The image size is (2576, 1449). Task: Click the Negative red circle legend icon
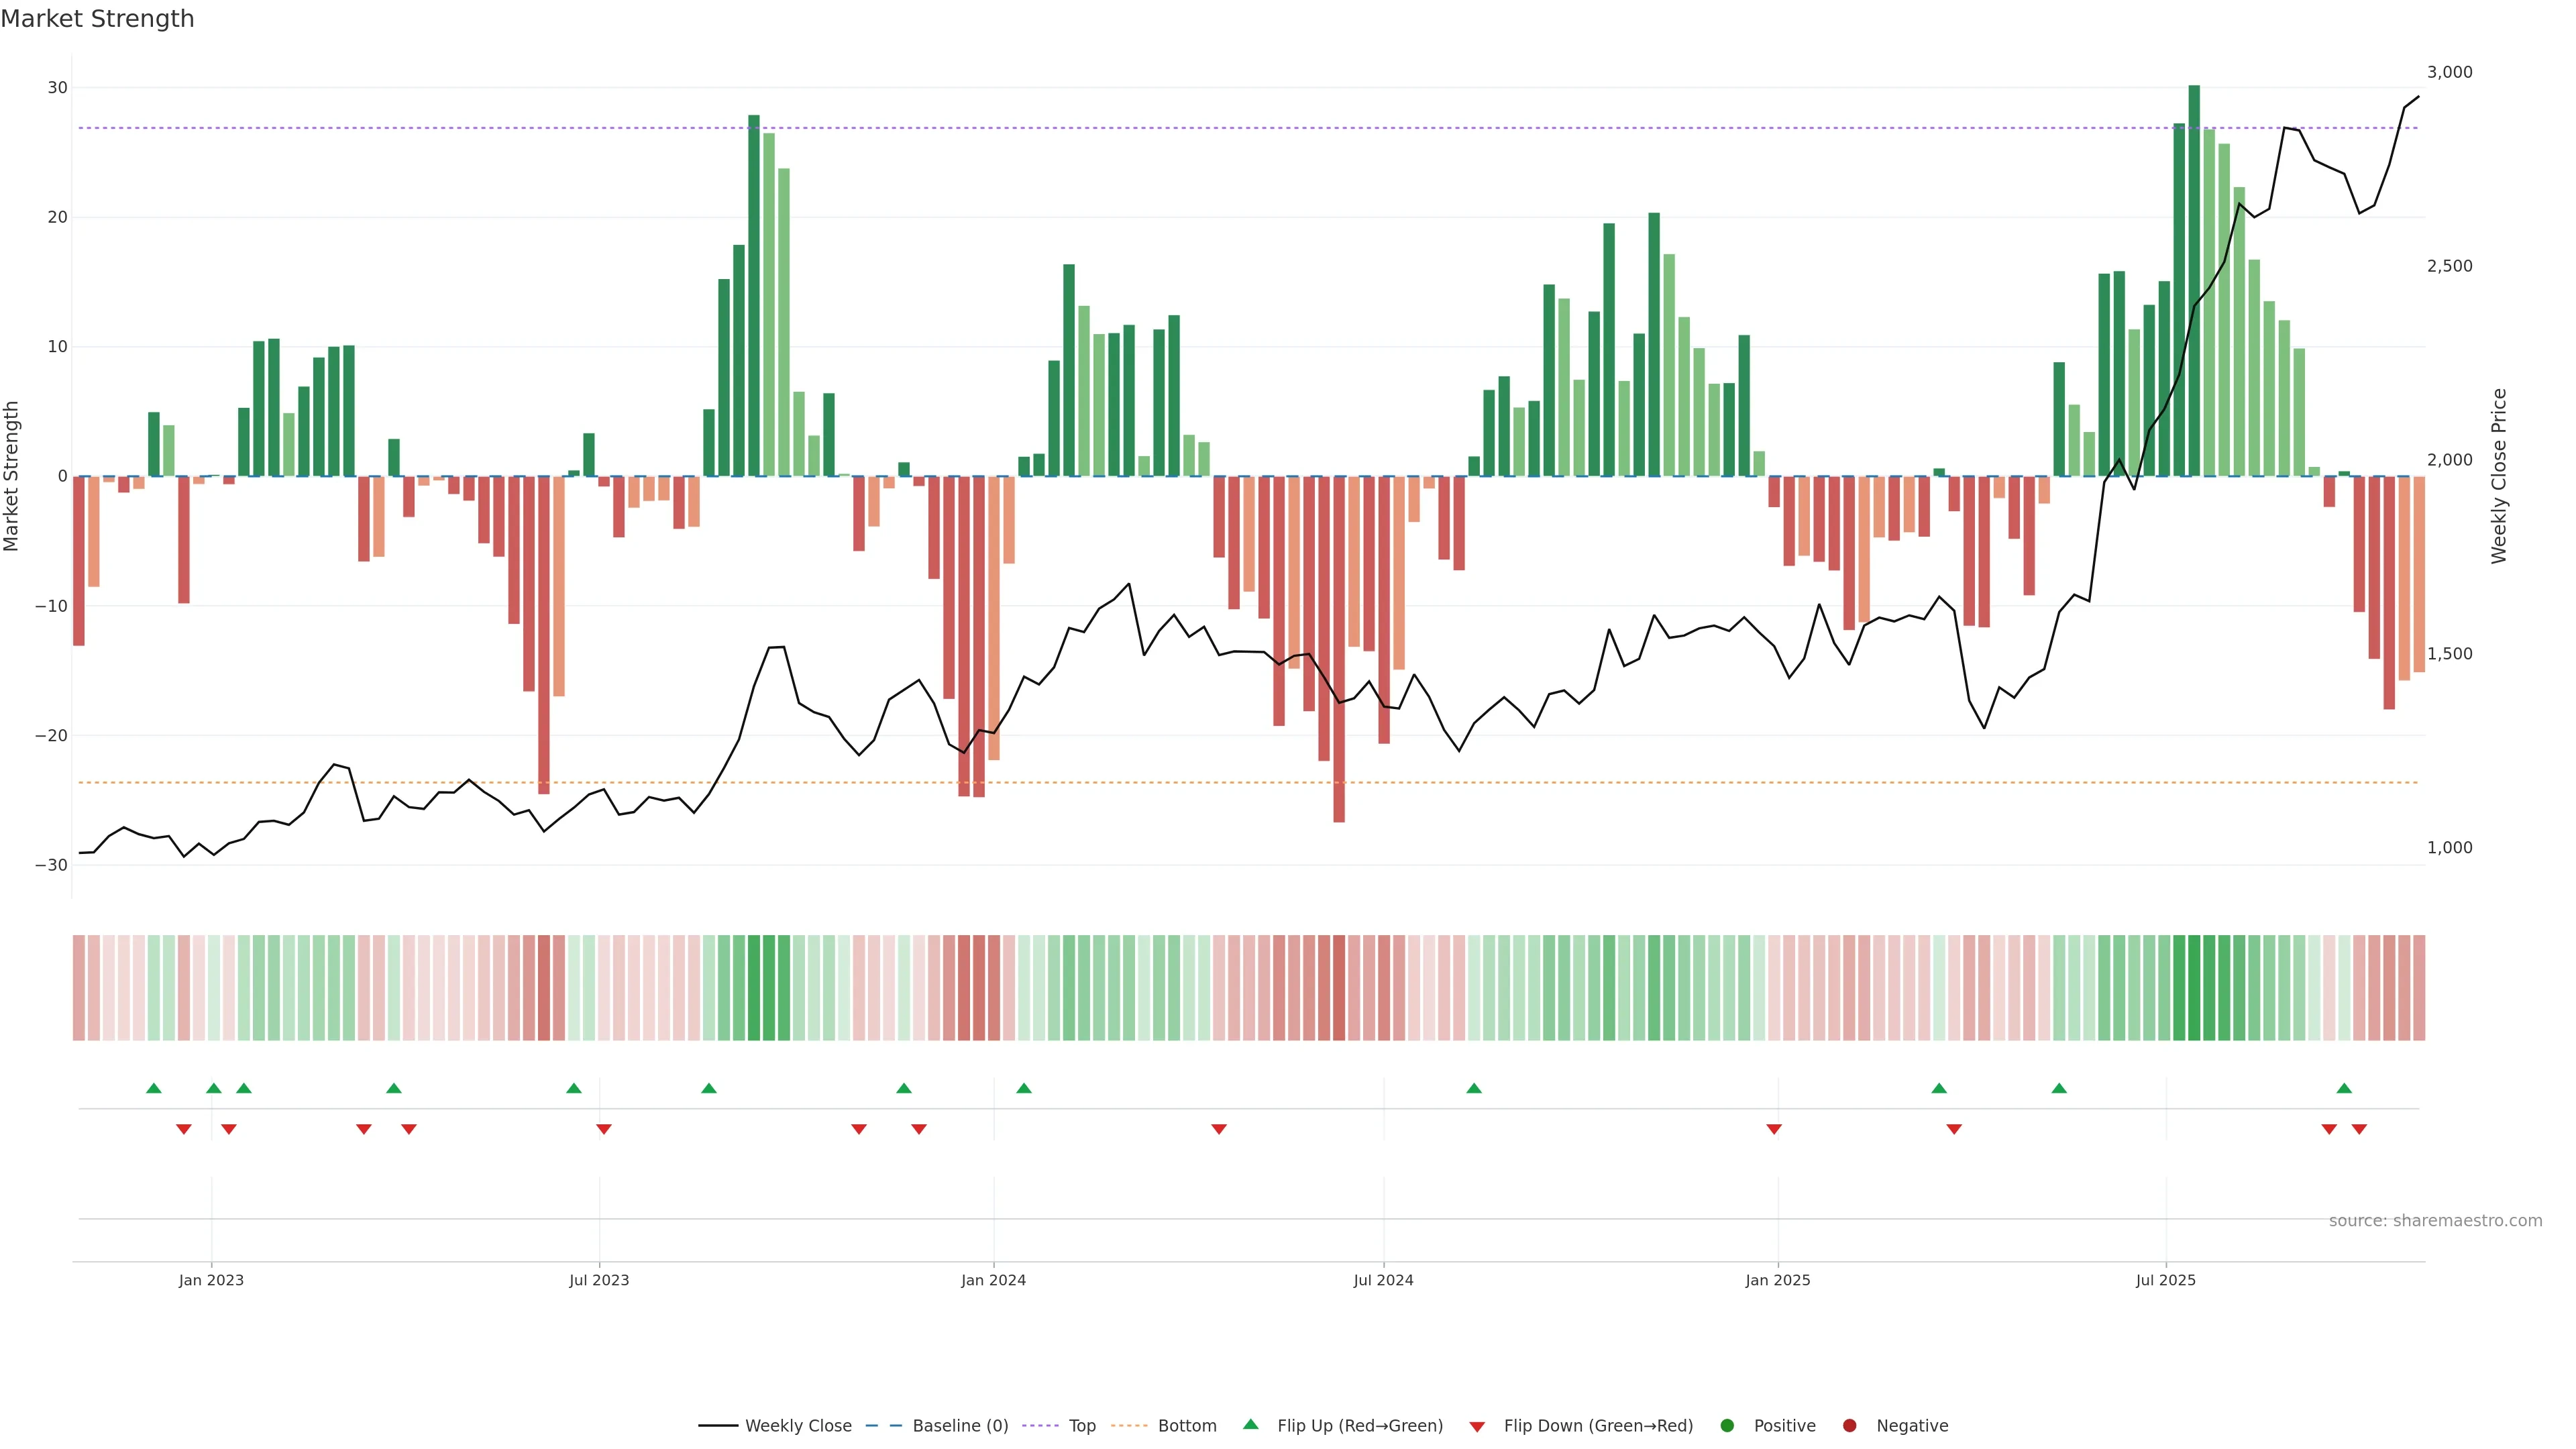[x=1849, y=1426]
